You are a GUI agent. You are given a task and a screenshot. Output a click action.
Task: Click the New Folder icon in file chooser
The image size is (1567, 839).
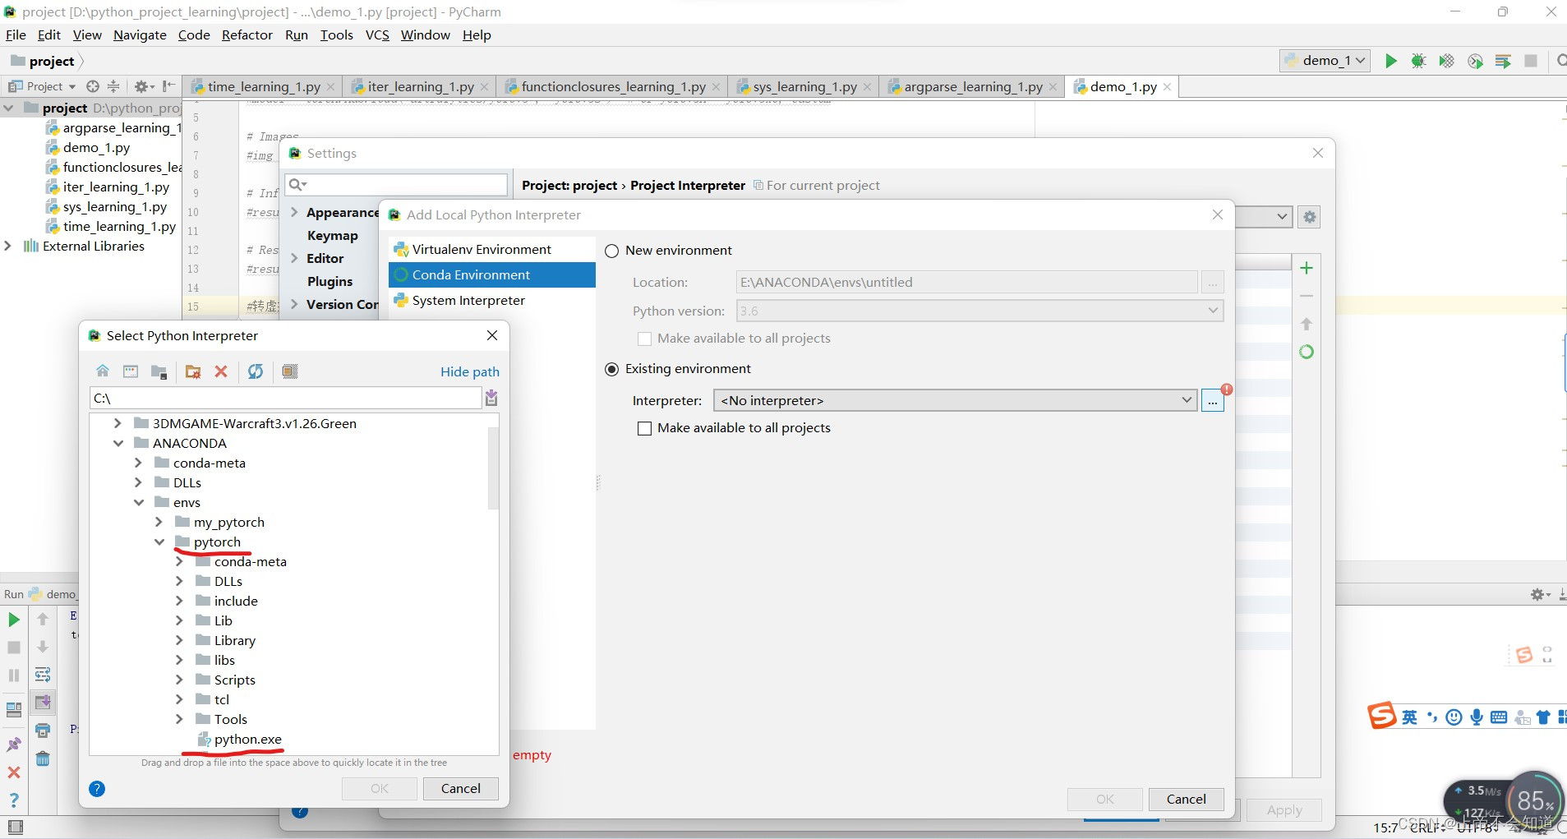coord(193,371)
